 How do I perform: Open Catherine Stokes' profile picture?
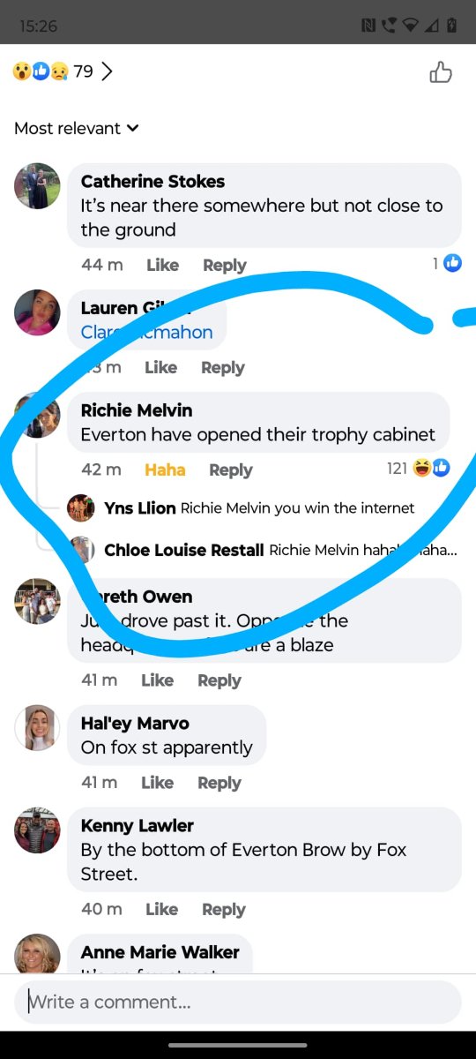click(37, 185)
